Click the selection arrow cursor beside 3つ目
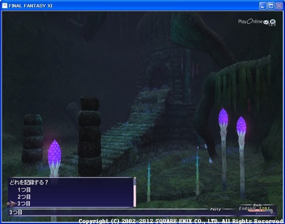 11,203
